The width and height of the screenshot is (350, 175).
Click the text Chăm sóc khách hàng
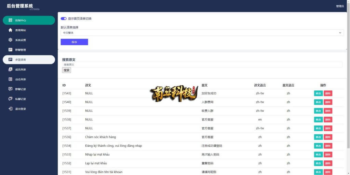[x=100, y=137]
